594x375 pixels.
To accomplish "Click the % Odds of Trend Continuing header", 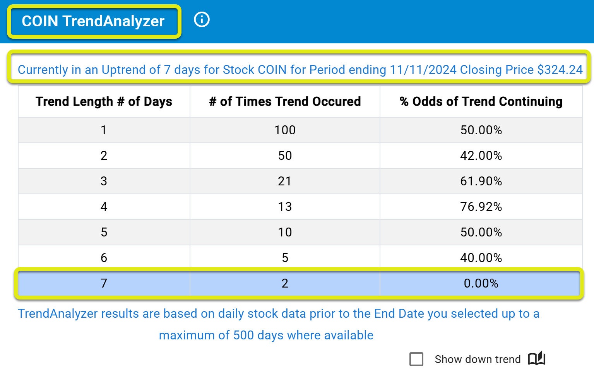I will click(481, 101).
